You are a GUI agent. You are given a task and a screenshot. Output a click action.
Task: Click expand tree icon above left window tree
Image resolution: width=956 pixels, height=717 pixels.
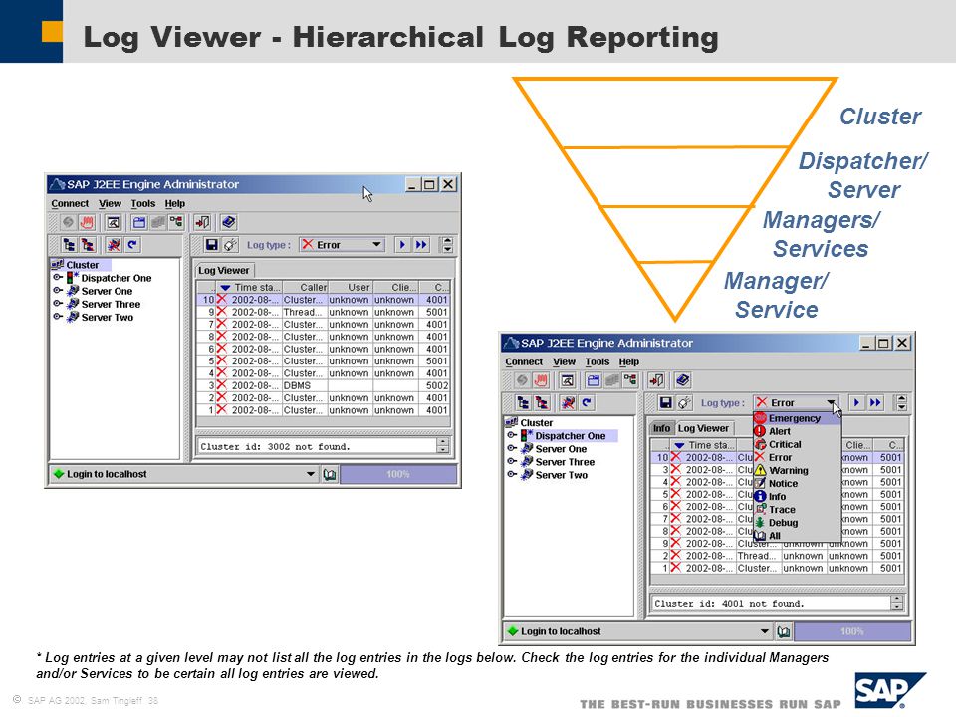pos(69,245)
